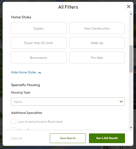The width and height of the screenshot is (136, 149).
Task: Click Clear All link
Action: pos(16,138)
